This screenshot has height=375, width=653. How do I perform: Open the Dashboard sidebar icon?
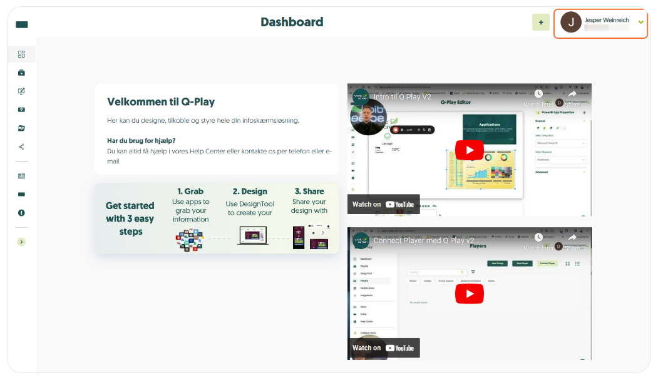coord(21,54)
